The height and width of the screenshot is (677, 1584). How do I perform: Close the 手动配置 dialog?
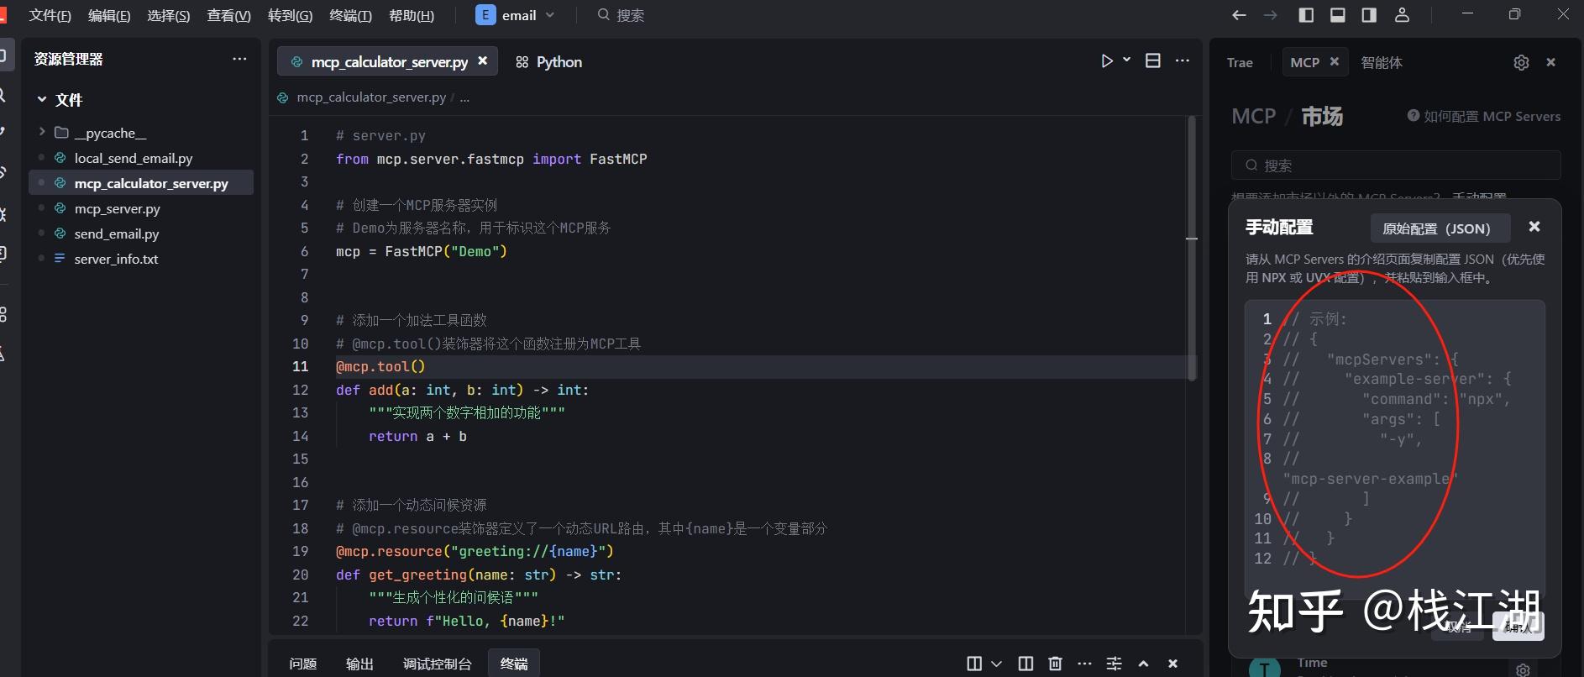pos(1534,227)
